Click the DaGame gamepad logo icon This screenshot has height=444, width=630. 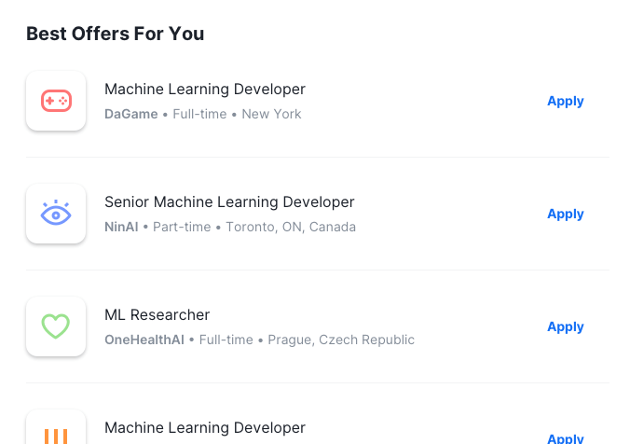[x=56, y=101]
